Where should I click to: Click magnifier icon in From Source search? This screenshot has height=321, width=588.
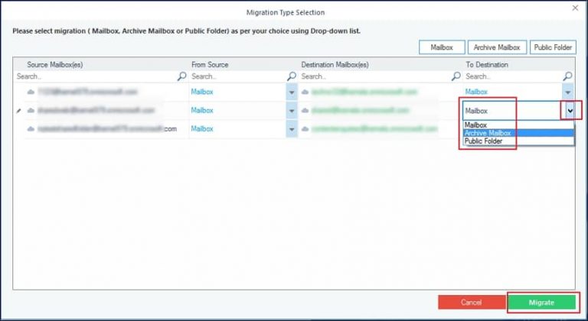292,76
